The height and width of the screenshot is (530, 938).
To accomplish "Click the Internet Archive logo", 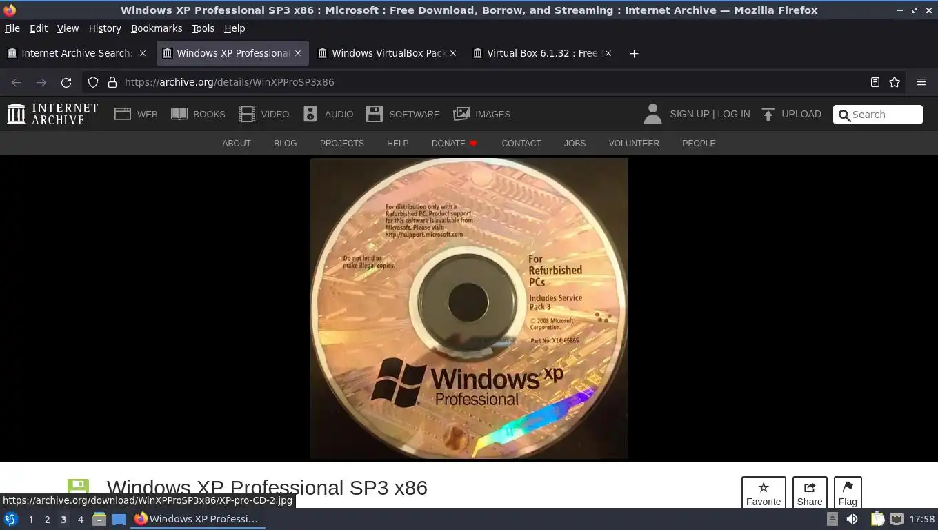I will tap(52, 114).
